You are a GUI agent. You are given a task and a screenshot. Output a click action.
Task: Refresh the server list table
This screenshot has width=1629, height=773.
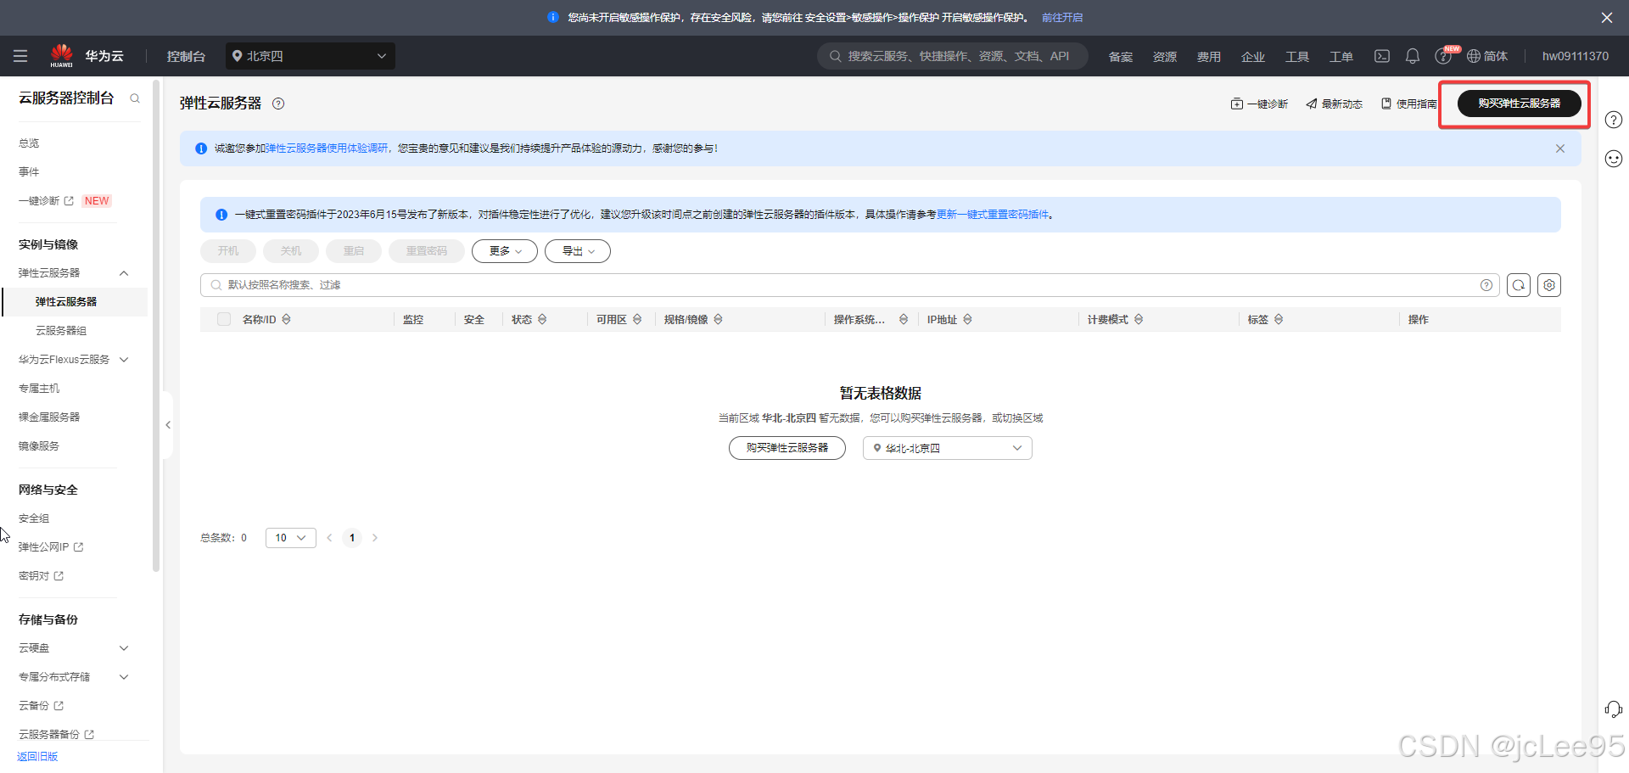(1519, 285)
